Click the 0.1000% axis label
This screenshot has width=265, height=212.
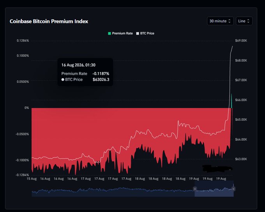pyautogui.click(x=23, y=56)
